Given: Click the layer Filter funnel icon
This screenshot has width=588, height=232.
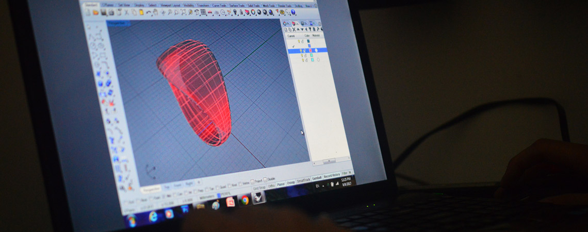Looking at the screenshot, I should [310, 29].
